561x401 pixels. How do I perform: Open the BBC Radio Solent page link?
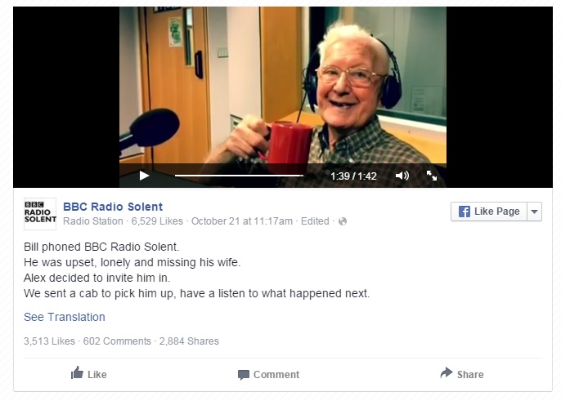[113, 207]
